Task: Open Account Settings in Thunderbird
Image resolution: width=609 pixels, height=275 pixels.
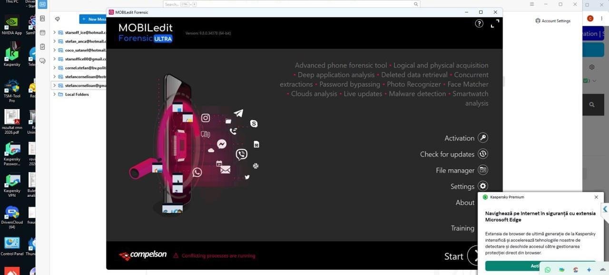Action: pyautogui.click(x=553, y=21)
